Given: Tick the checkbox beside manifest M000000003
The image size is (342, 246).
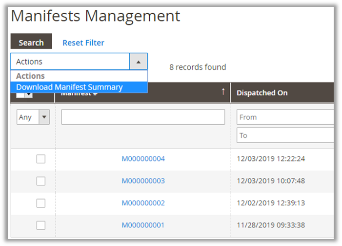Looking at the screenshot, I should coord(41,181).
